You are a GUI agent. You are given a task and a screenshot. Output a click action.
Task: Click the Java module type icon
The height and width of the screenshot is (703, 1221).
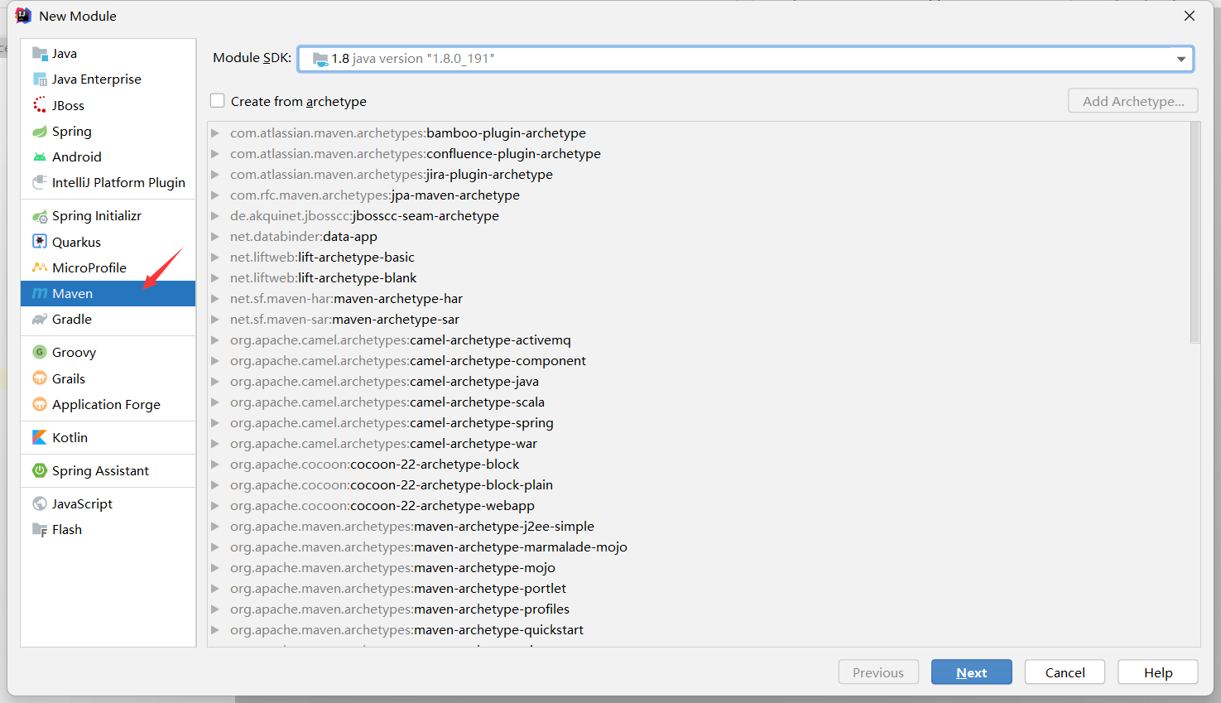pos(40,54)
